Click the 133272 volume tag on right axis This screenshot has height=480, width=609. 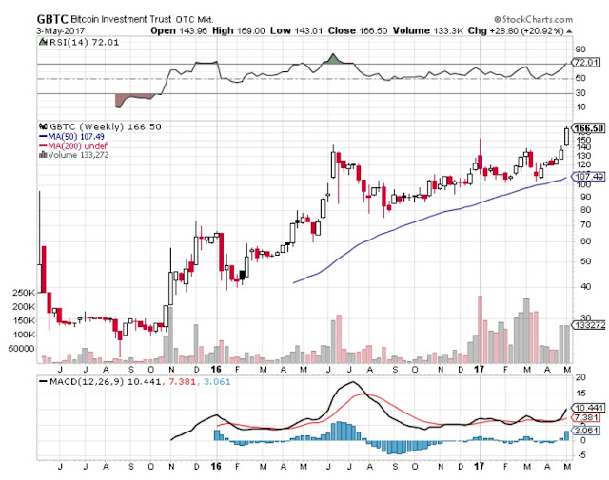pos(589,325)
